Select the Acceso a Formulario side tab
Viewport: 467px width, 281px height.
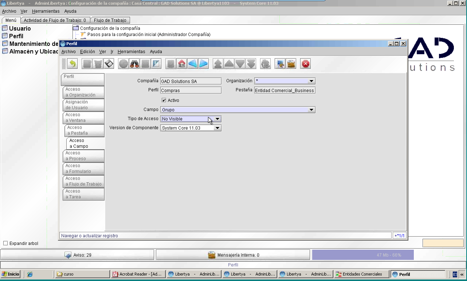pos(83,169)
